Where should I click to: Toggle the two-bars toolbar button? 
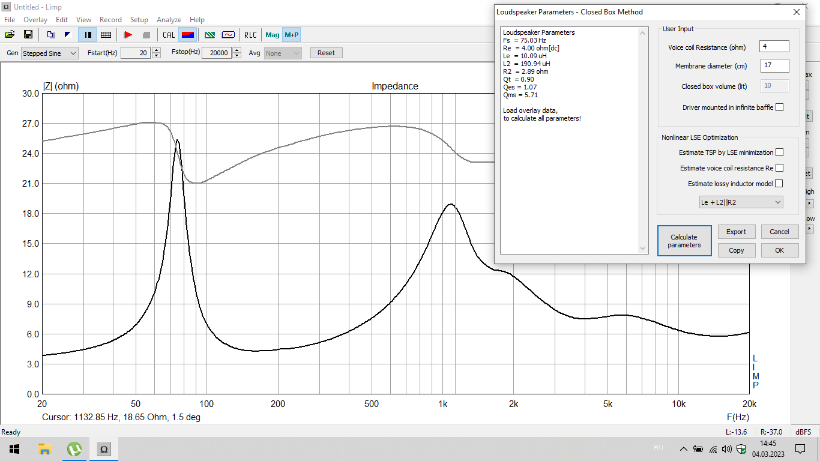(x=87, y=35)
